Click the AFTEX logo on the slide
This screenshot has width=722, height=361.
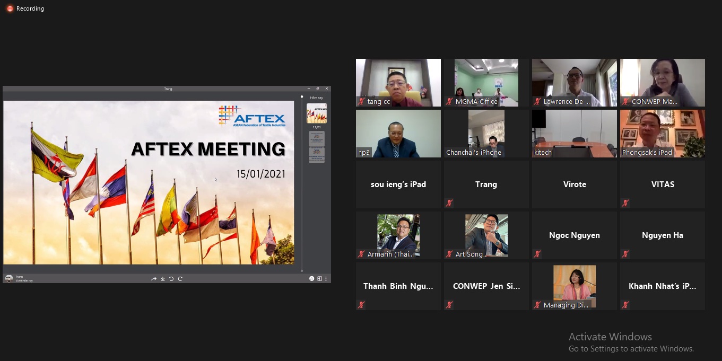pos(252,116)
